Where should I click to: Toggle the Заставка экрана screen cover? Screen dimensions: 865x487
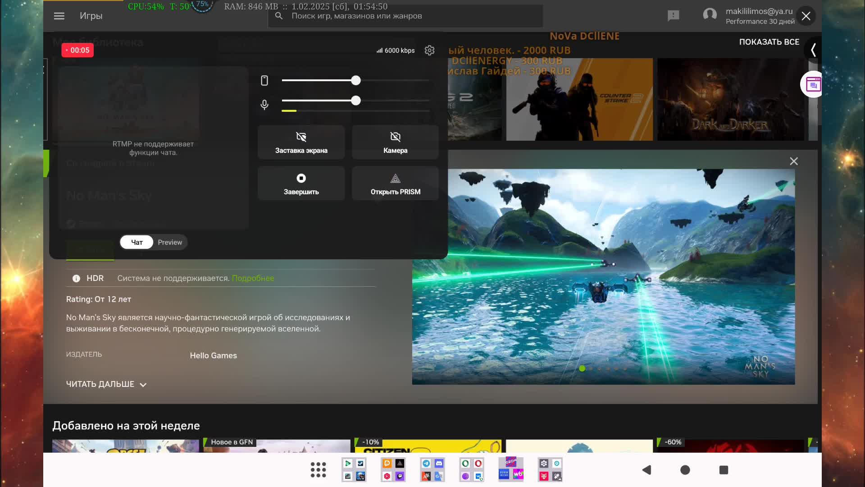(301, 142)
